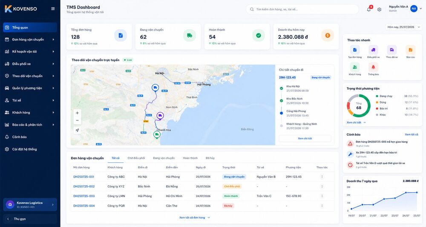Switch to the Hoàn thành tab
426x227 pixels.
click(x=190, y=158)
